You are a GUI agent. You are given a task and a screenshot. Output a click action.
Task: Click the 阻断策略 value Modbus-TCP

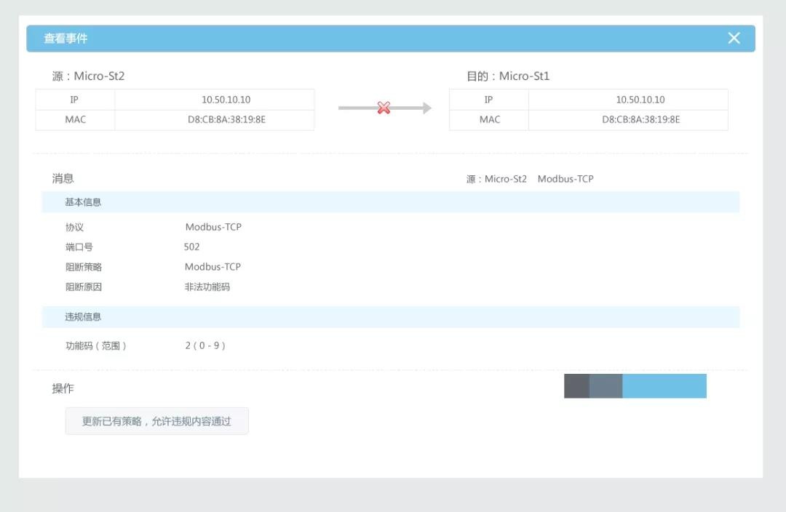pyautogui.click(x=213, y=267)
